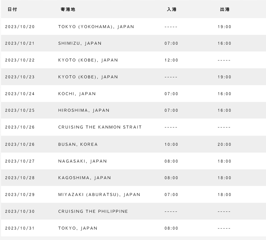Click the KAGOSHIMA, JAPAN port entry

point(85,178)
